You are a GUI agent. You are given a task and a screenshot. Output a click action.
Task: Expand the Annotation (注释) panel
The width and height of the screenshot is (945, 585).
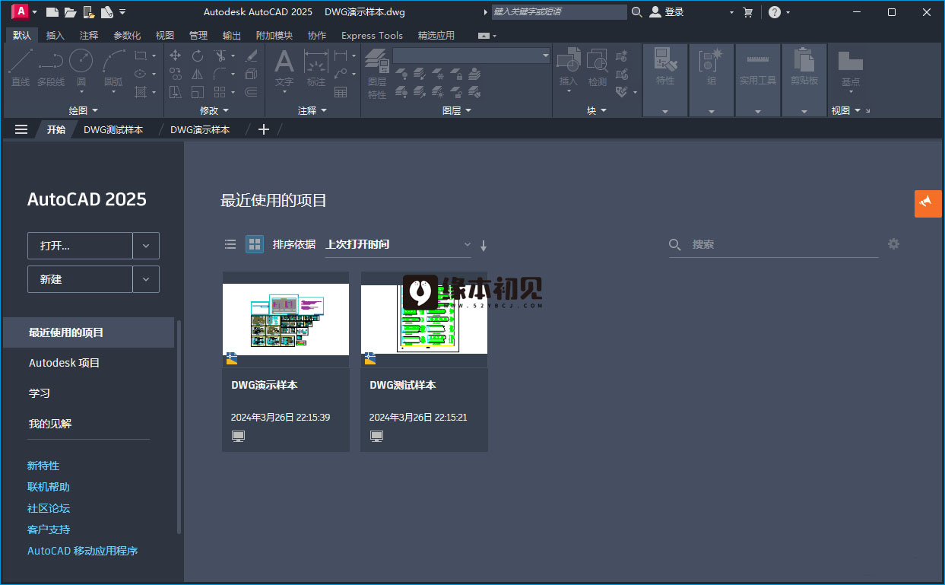click(x=312, y=110)
